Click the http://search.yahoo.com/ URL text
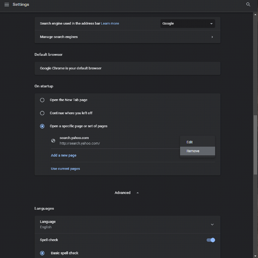258x258 pixels. point(80,143)
